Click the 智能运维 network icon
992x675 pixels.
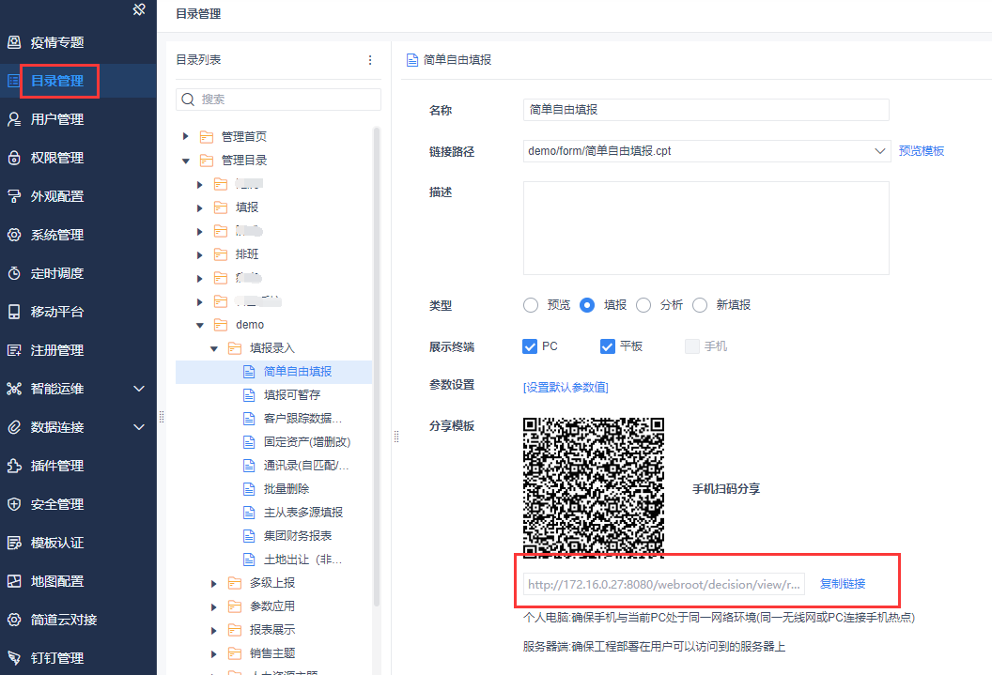pos(14,389)
